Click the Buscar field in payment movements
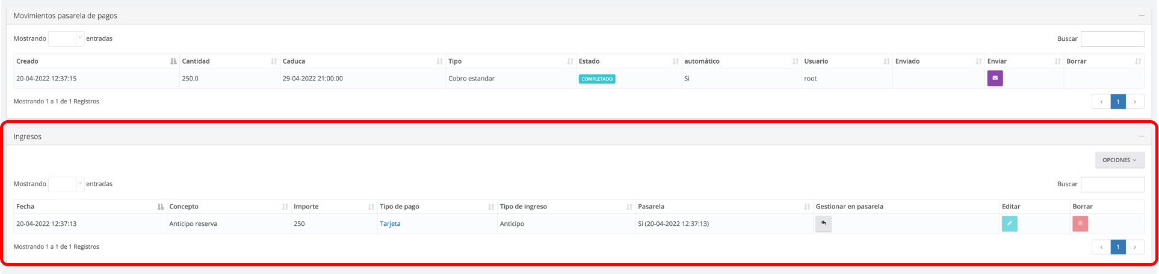 1112,39
